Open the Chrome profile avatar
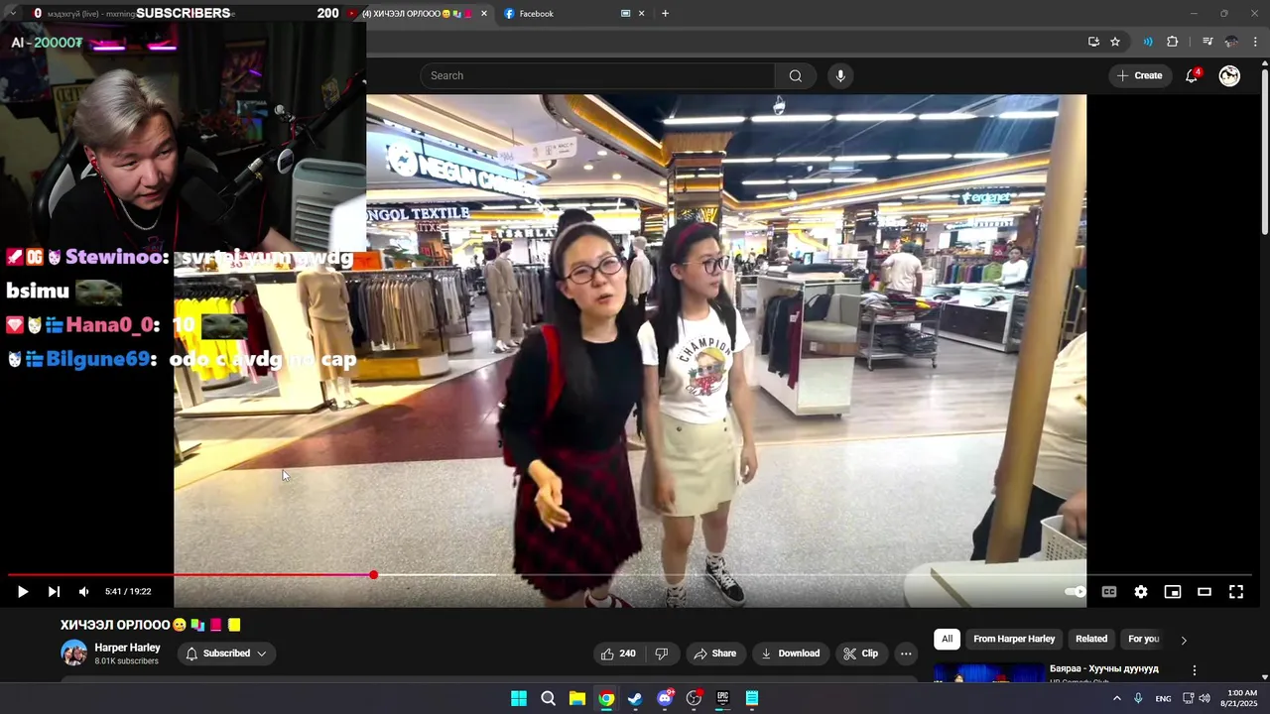The image size is (1270, 714). (x=1231, y=42)
